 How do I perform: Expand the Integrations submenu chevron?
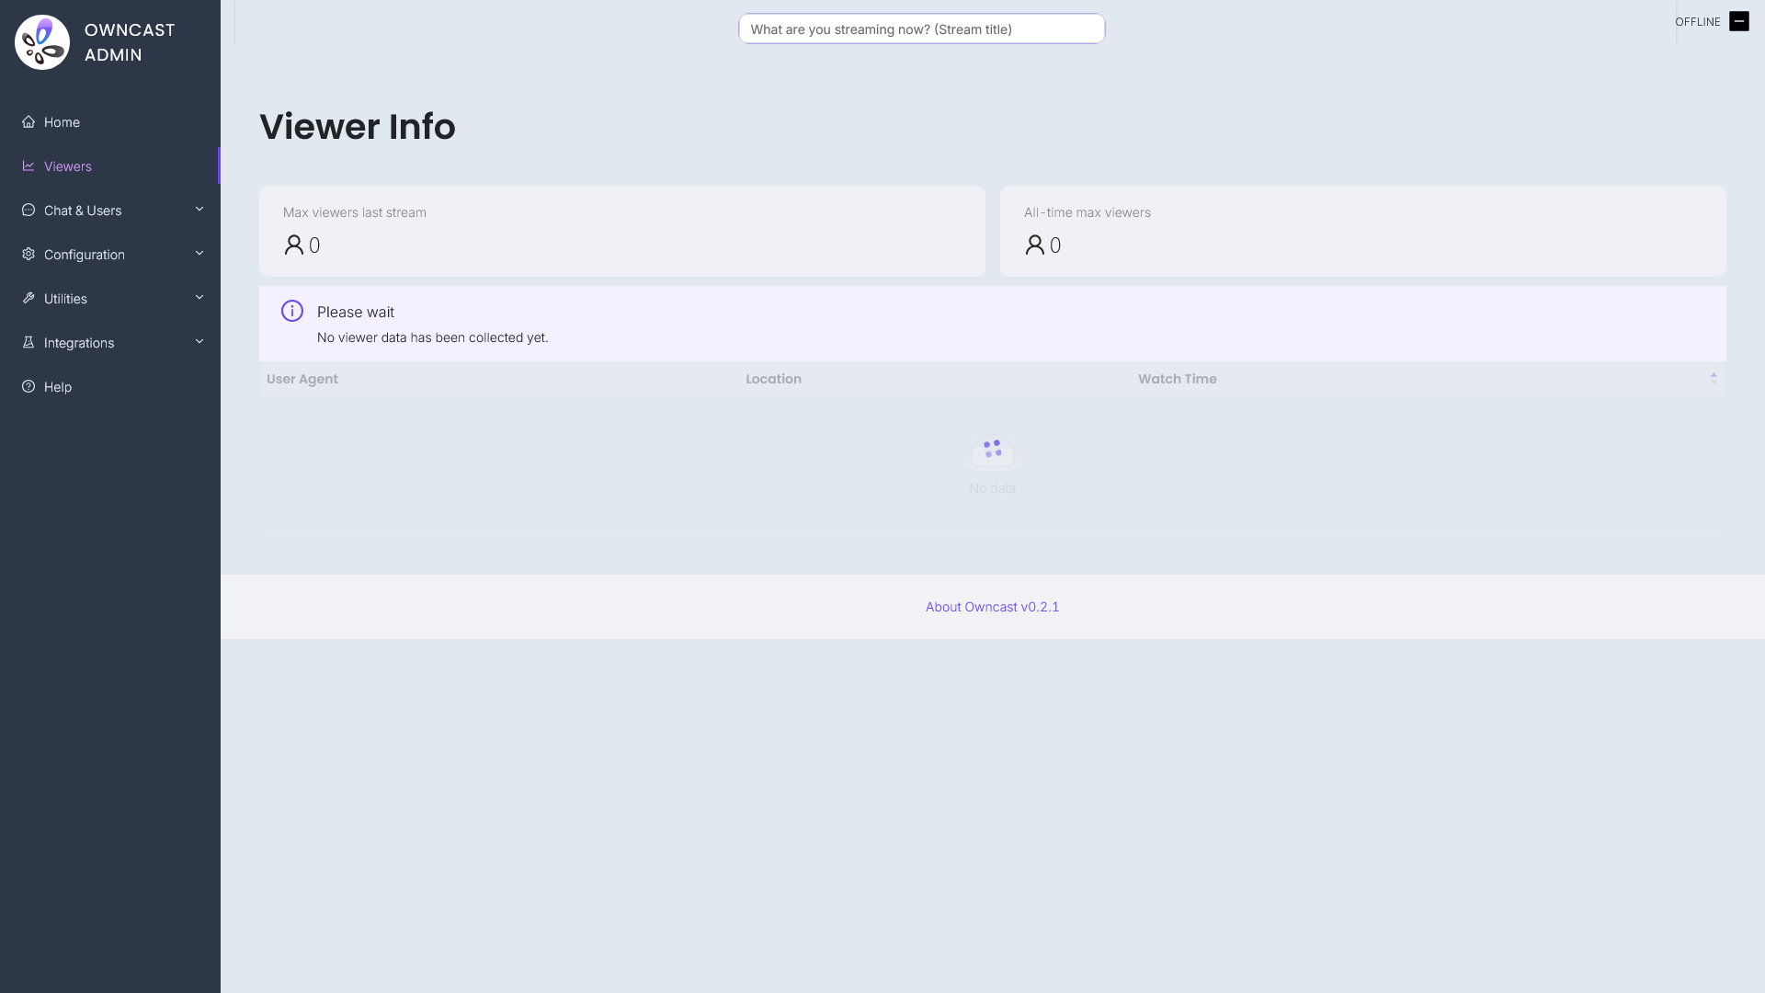pos(199,342)
